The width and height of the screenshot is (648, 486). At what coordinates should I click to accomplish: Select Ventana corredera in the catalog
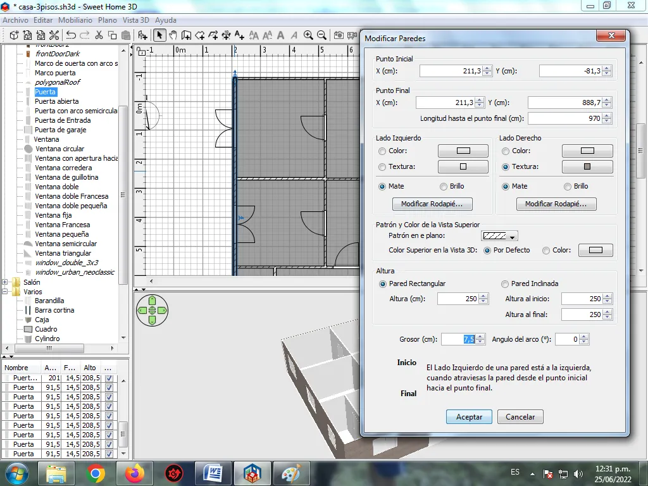(63, 168)
